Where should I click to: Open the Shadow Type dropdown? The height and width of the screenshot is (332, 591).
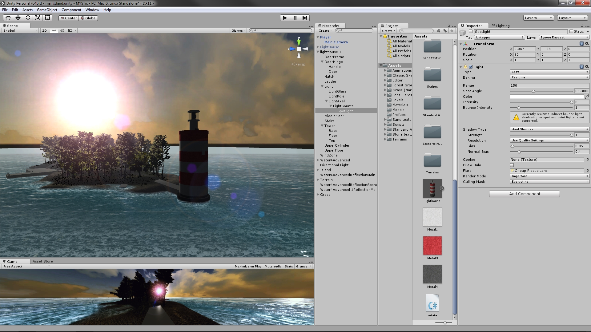click(549, 129)
